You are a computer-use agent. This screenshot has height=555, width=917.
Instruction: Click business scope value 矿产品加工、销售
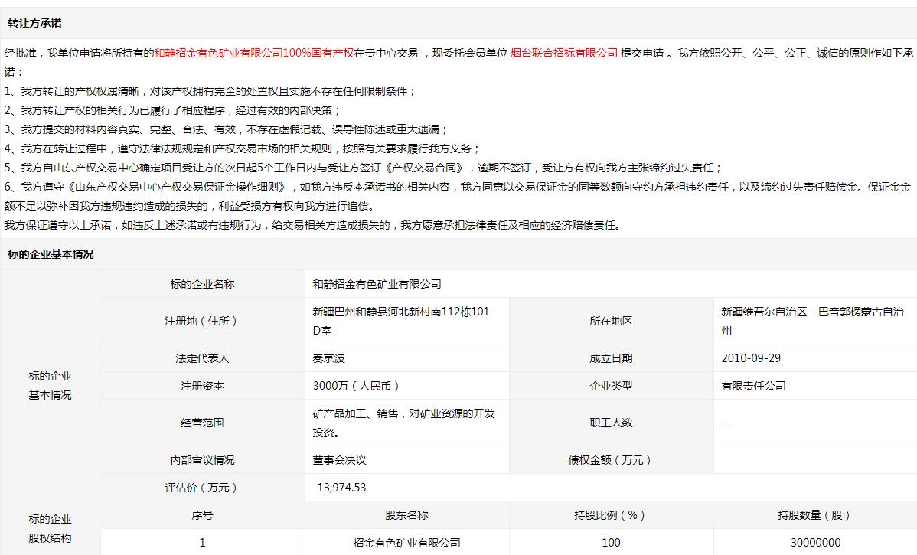pos(403,423)
